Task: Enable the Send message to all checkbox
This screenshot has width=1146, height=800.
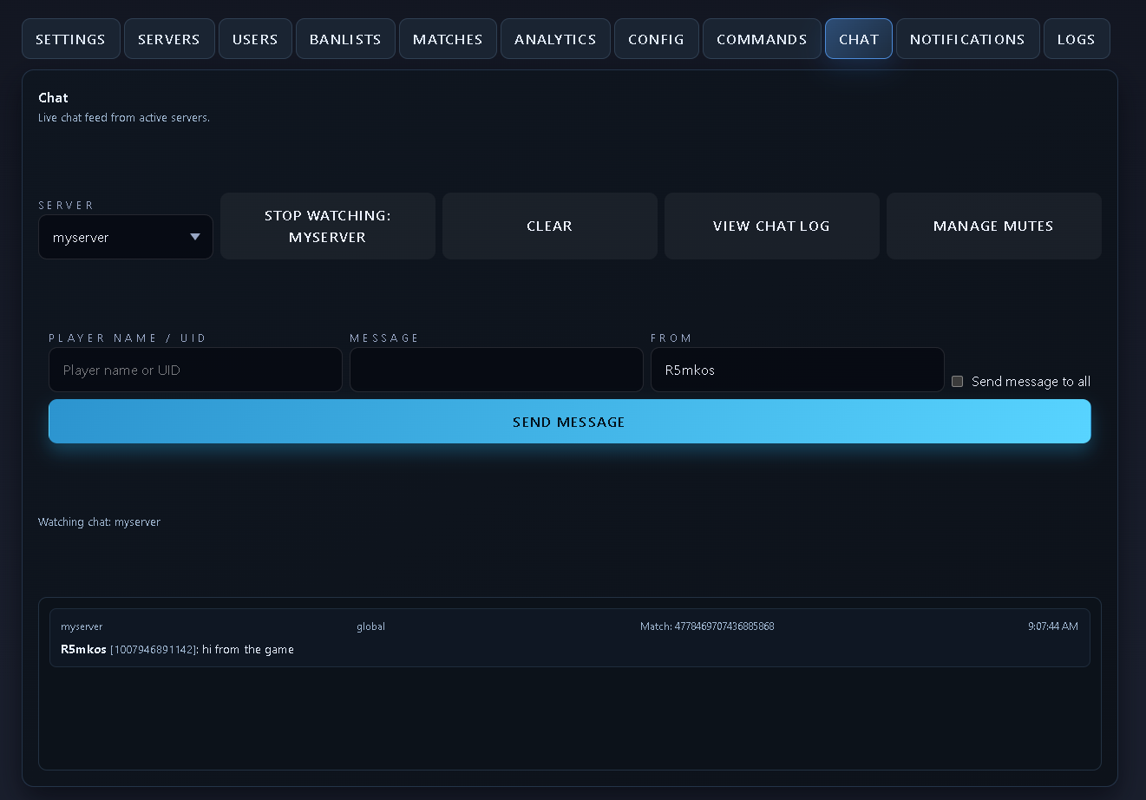Action: click(958, 381)
